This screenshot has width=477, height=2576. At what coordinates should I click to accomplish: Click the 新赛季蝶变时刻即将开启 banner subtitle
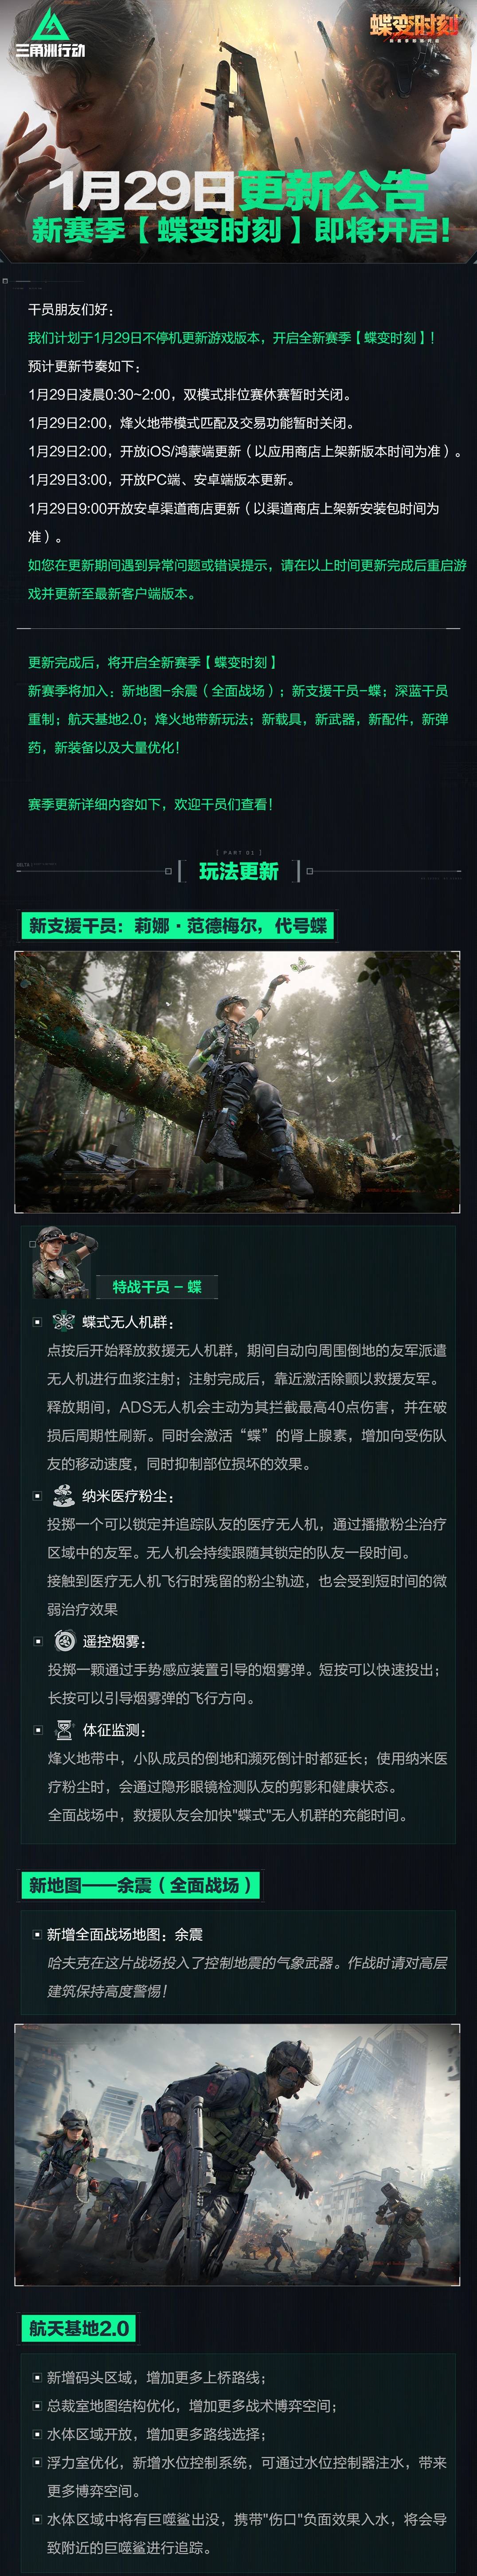coord(240,230)
